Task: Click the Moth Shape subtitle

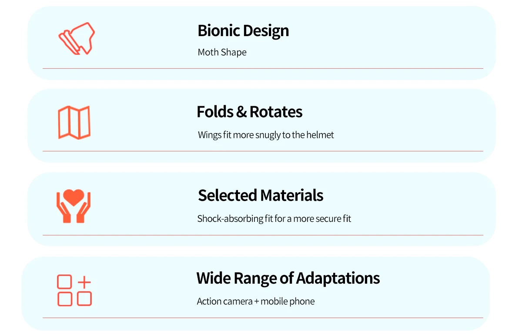Action: tap(222, 52)
